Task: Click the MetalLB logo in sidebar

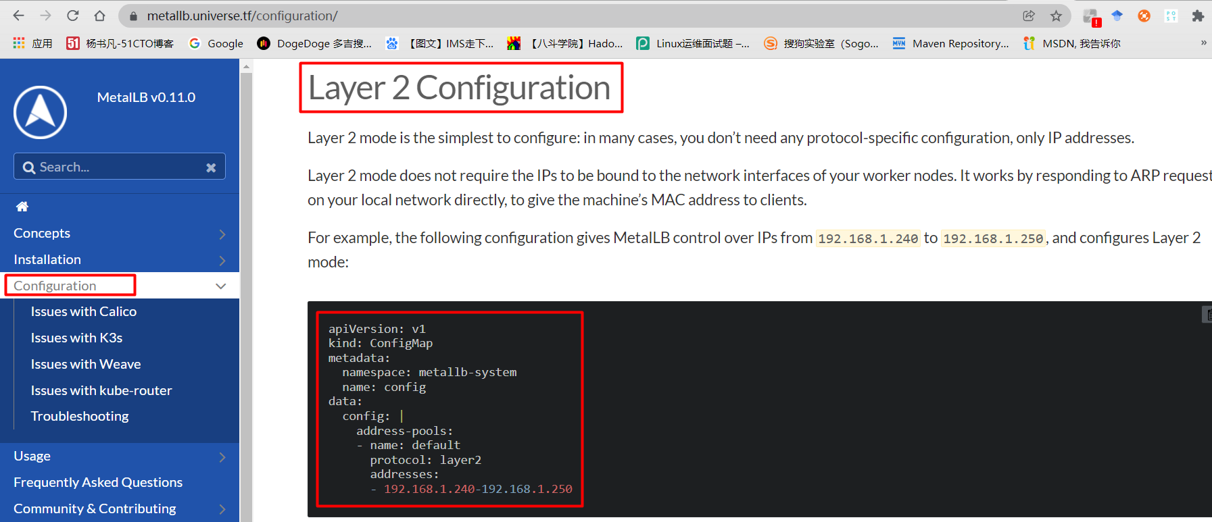Action: click(40, 112)
